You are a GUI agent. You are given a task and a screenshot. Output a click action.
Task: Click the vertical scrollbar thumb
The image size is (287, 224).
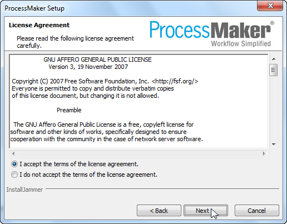click(274, 70)
